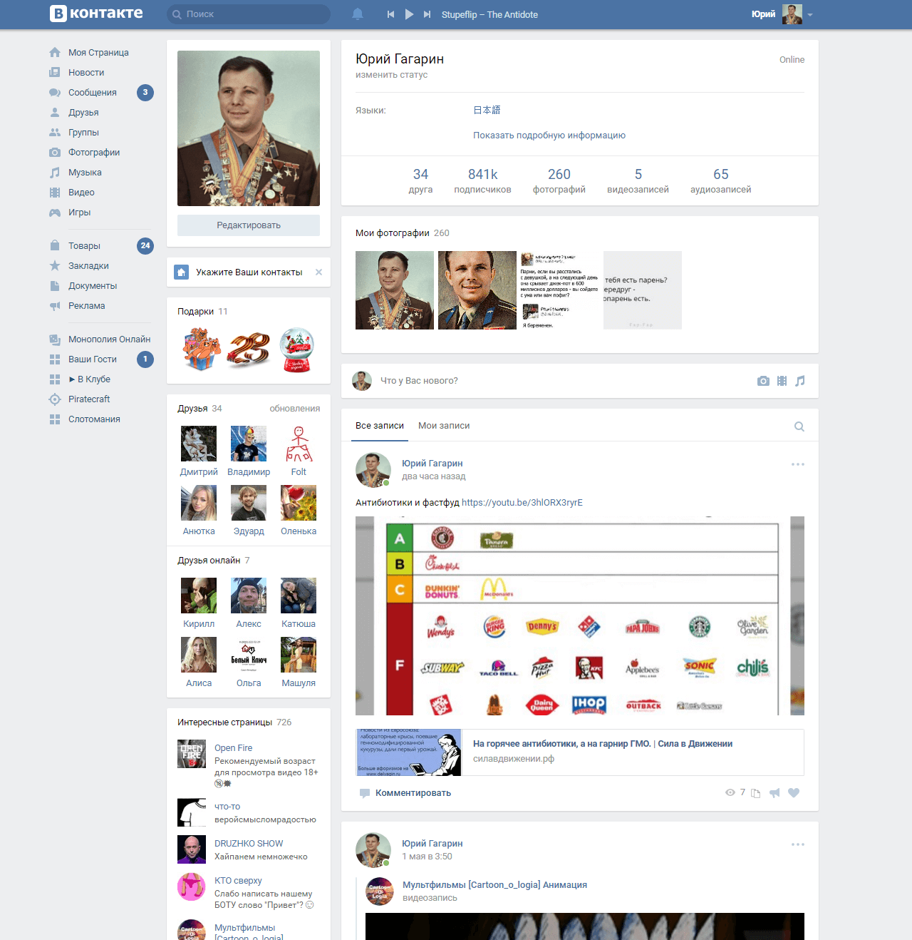912x940 pixels.
Task: Open the Piratecraft app icon
Action: point(55,399)
